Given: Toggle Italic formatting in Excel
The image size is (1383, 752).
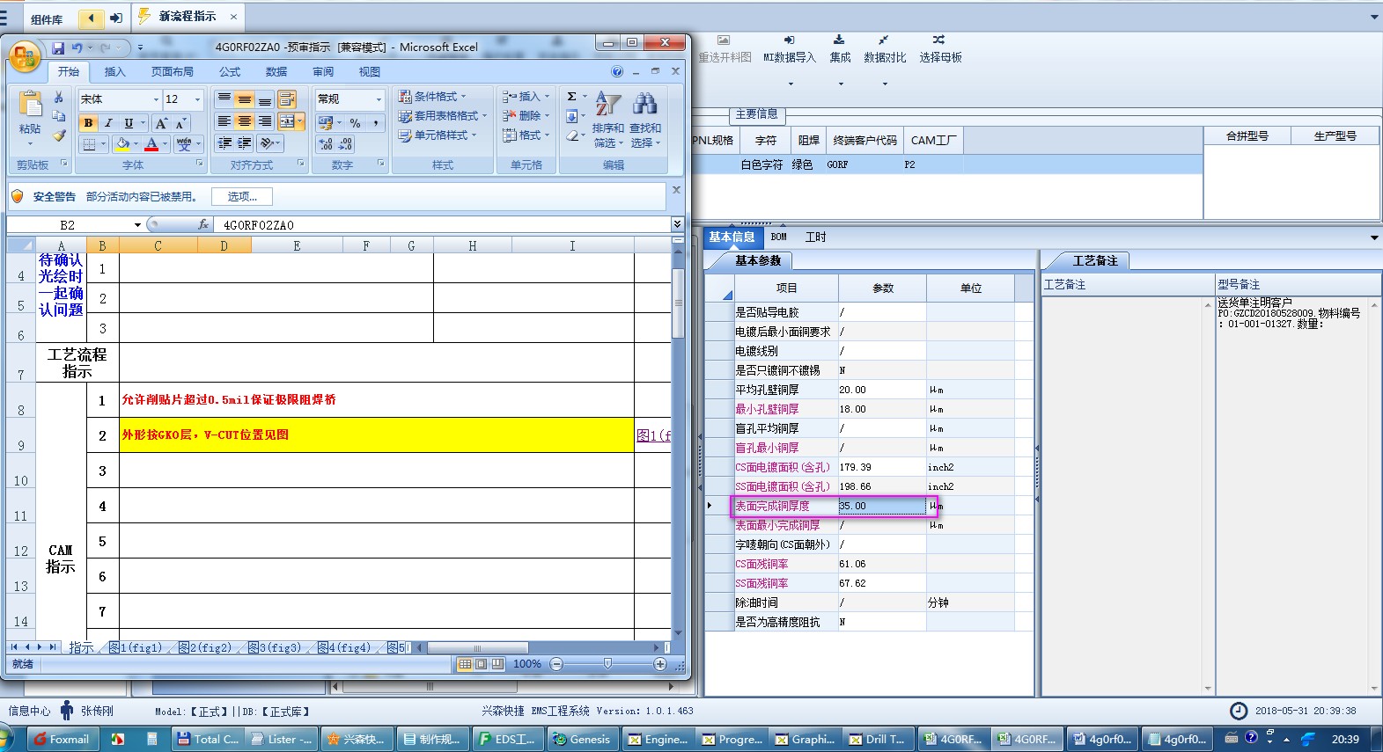Looking at the screenshot, I should point(108,123).
